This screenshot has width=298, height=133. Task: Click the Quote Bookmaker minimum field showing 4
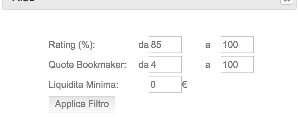165,65
